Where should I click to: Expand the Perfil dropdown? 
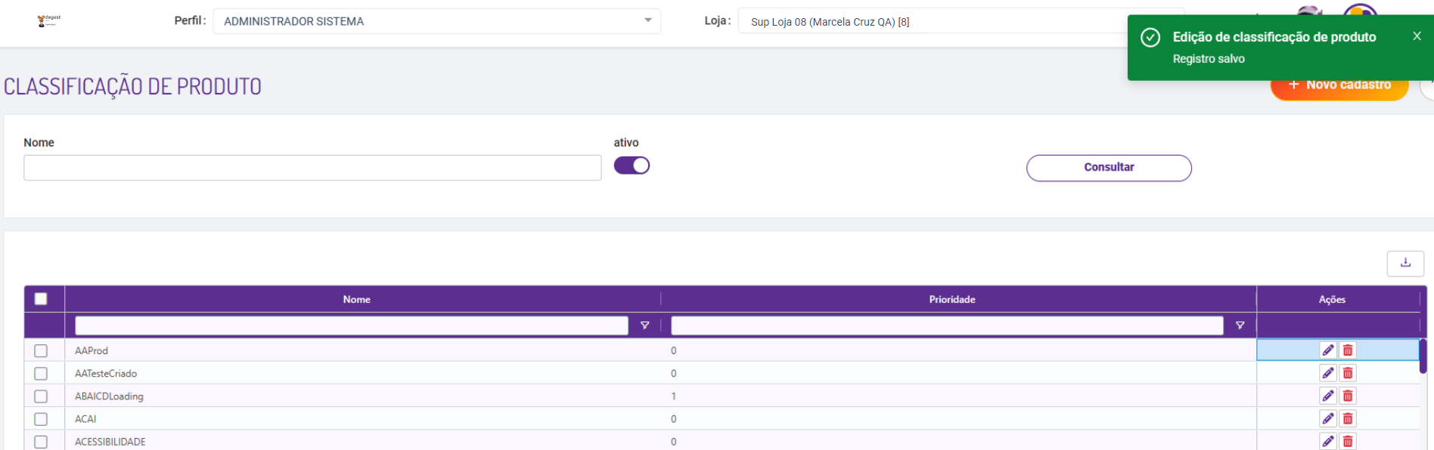(x=436, y=21)
